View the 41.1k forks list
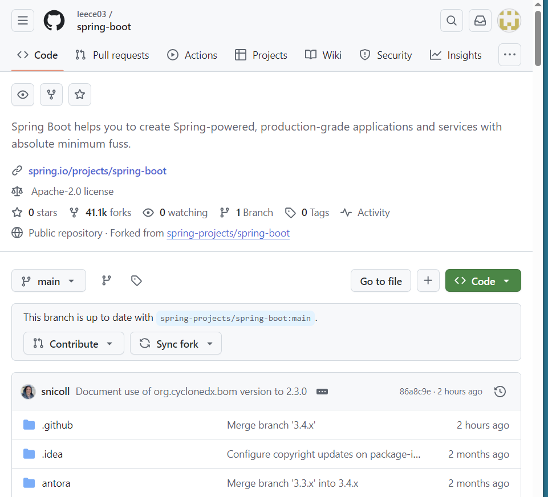Screen dimensions: 548x497 (x=101, y=213)
